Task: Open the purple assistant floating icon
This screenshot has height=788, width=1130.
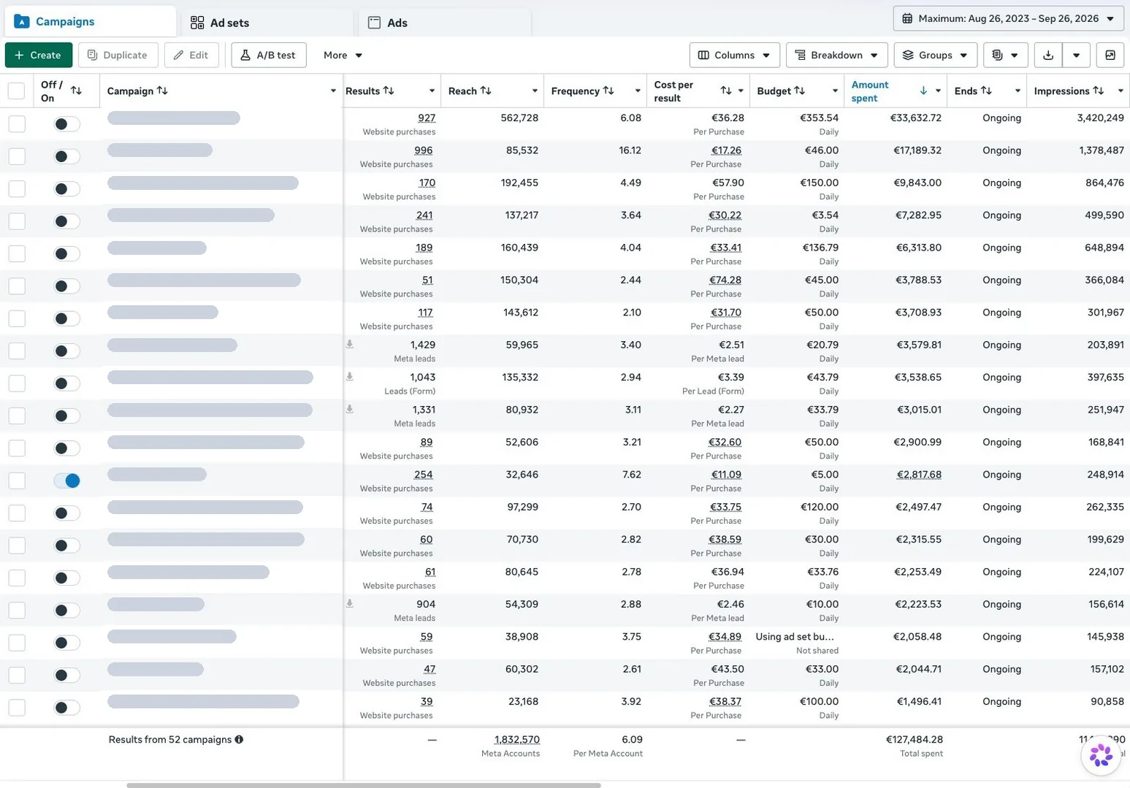Action: click(1101, 755)
